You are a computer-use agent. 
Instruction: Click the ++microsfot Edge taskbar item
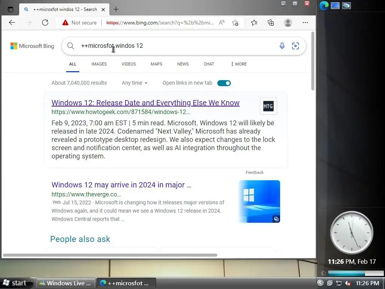tap(126, 283)
